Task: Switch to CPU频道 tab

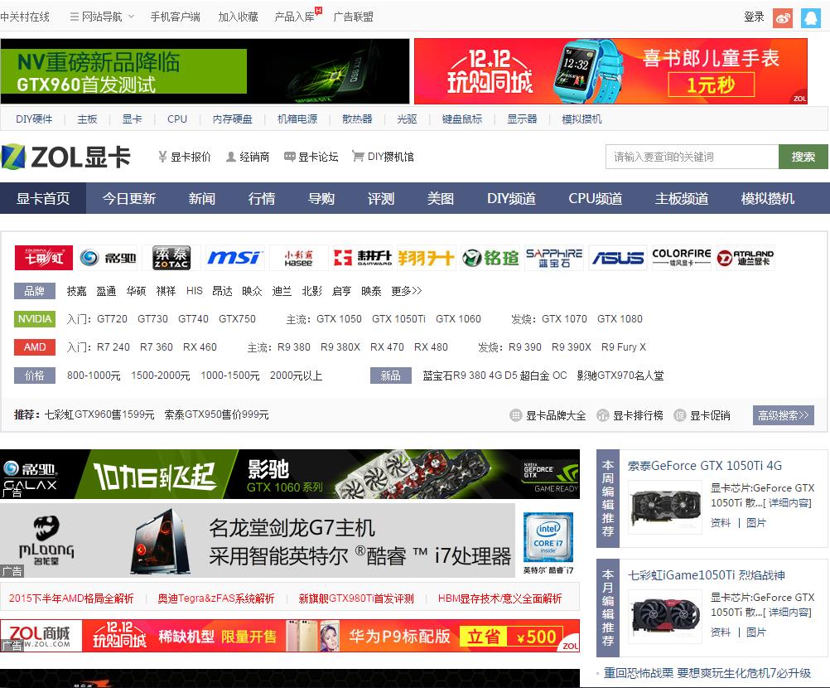Action: (595, 199)
